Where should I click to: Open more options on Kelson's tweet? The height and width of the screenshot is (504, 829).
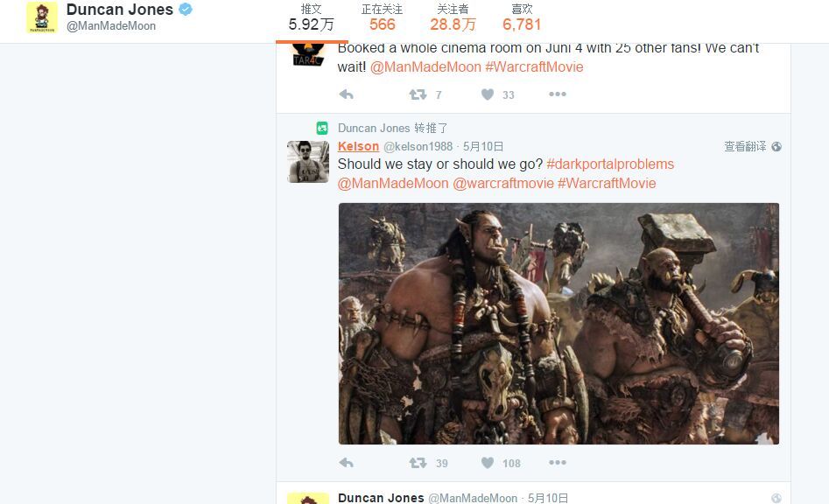click(558, 463)
